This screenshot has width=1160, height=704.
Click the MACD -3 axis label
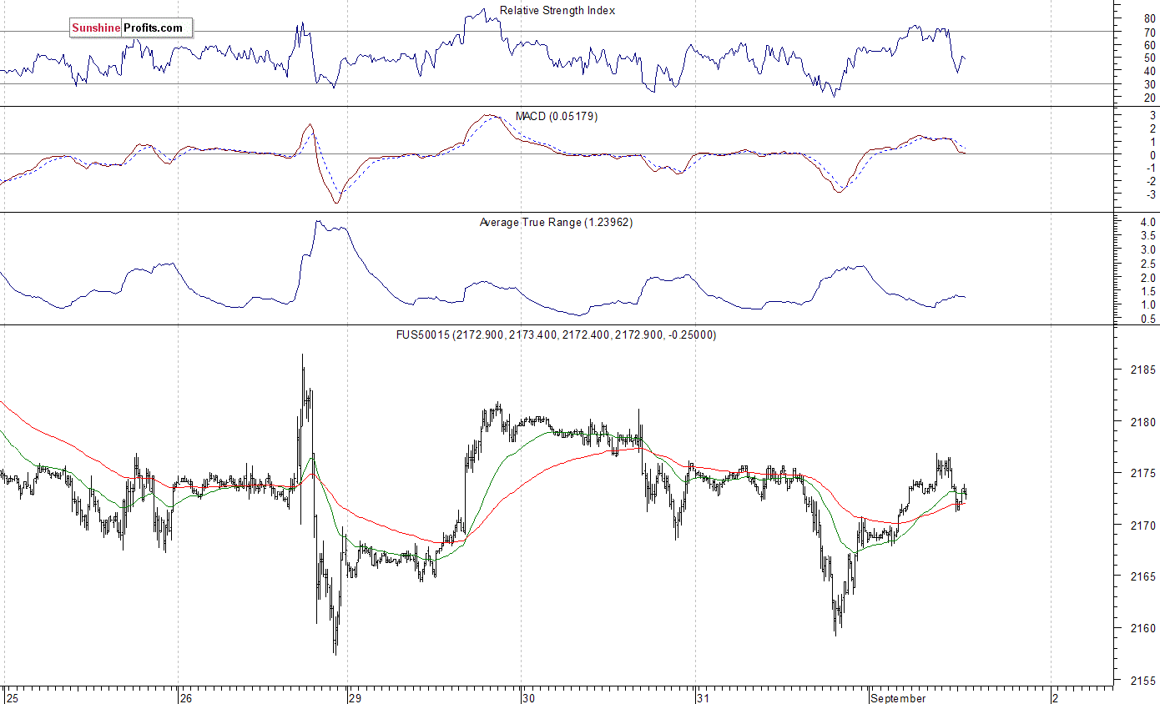[1150, 194]
